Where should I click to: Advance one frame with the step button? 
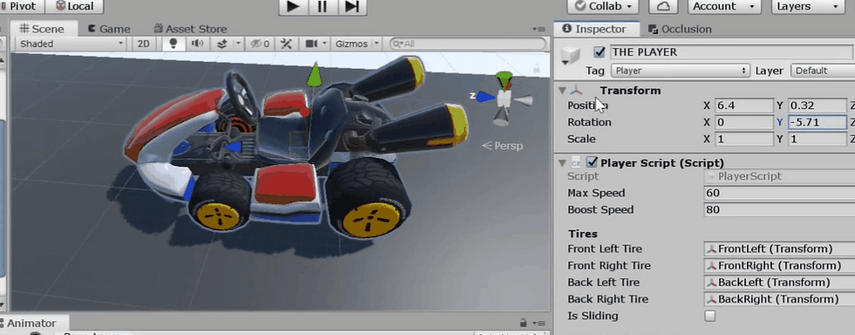[352, 7]
